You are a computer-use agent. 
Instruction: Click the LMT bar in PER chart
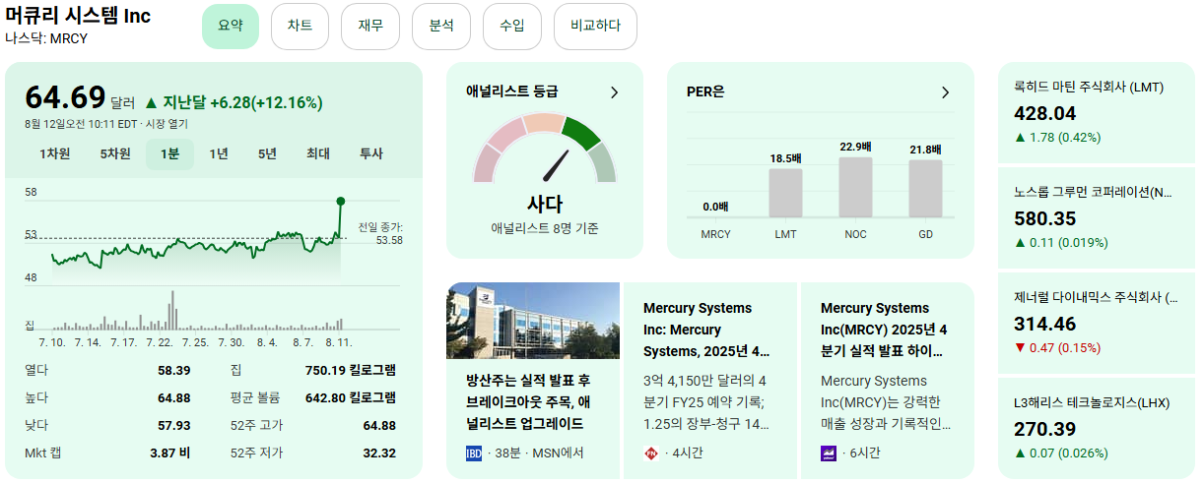pos(785,192)
